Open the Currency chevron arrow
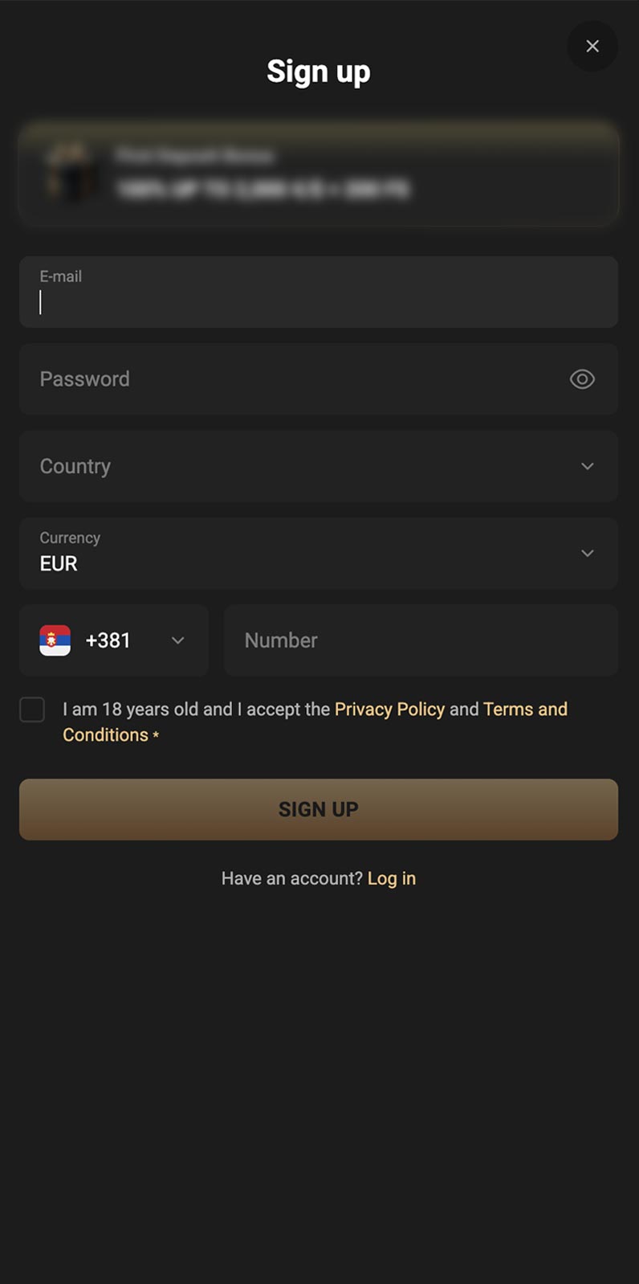Image resolution: width=639 pixels, height=1284 pixels. (x=588, y=554)
